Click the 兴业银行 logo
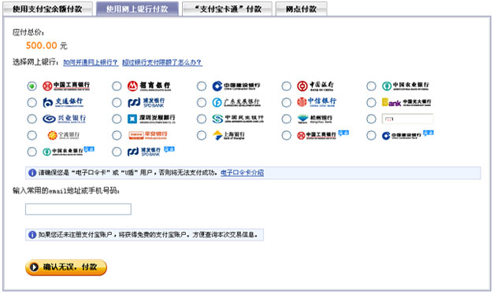Screen dimensions: 494x293 pos(65,119)
